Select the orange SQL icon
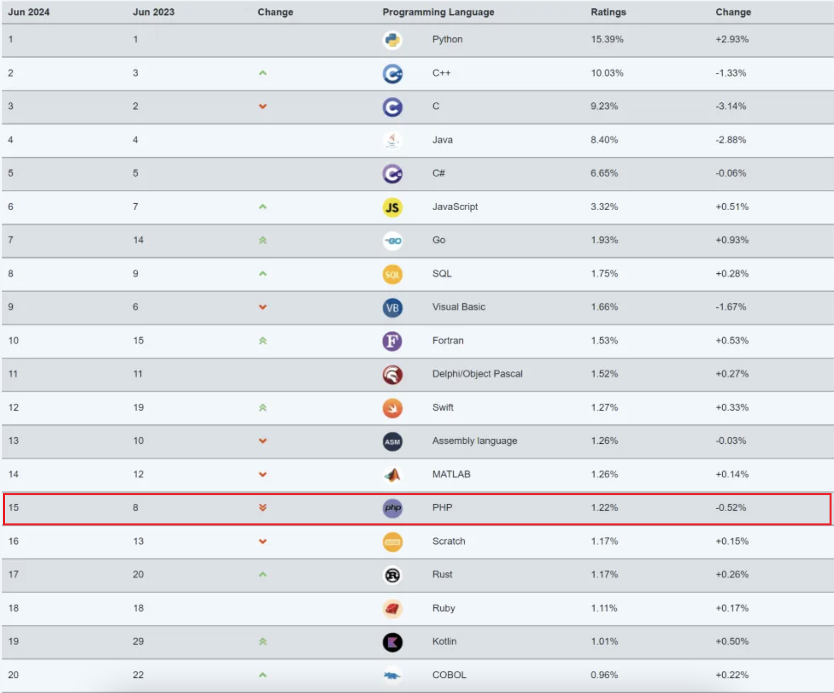The width and height of the screenshot is (834, 693). [392, 274]
